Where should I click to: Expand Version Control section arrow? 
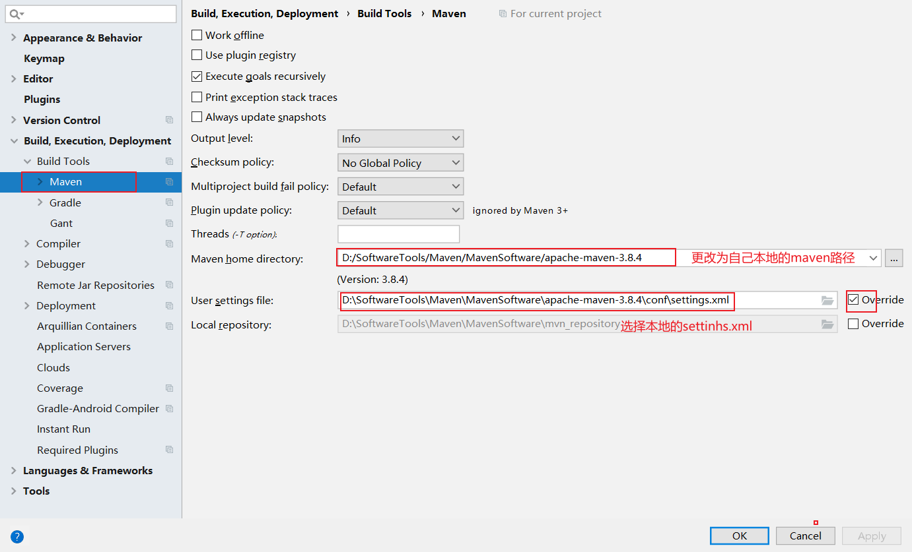14,120
